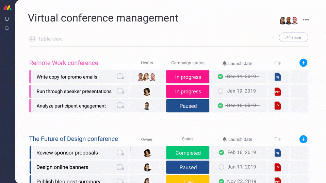Image resolution: width=326 pixels, height=183 pixels.
Task: Click struck-through date Dec 16, 2019
Action: (242, 105)
